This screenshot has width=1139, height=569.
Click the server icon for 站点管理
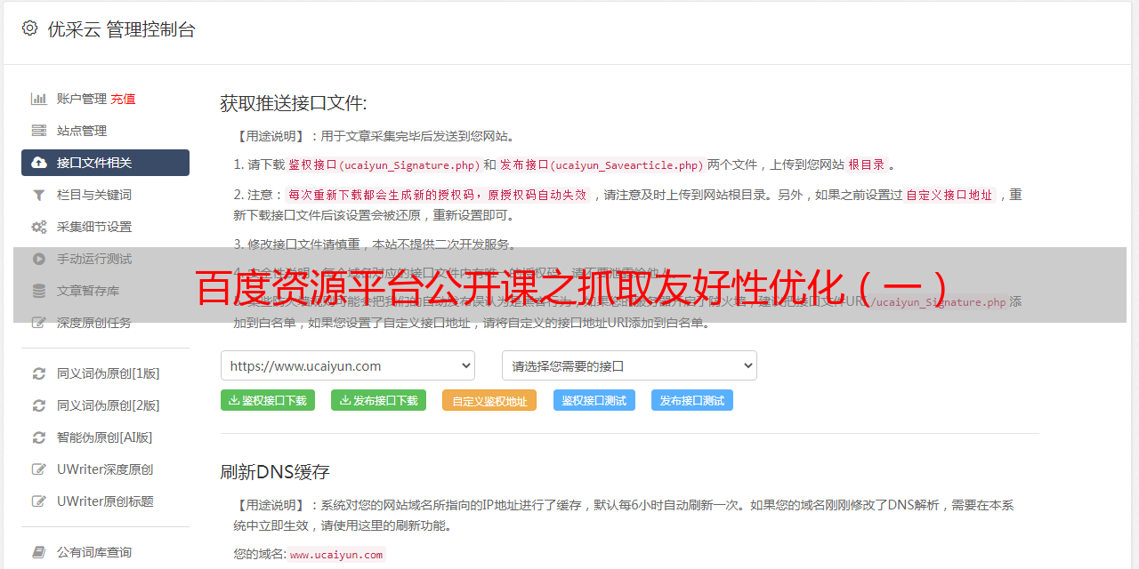(x=39, y=131)
